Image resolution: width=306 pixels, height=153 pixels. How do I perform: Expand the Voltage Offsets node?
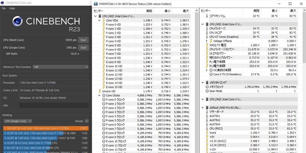tap(207, 41)
